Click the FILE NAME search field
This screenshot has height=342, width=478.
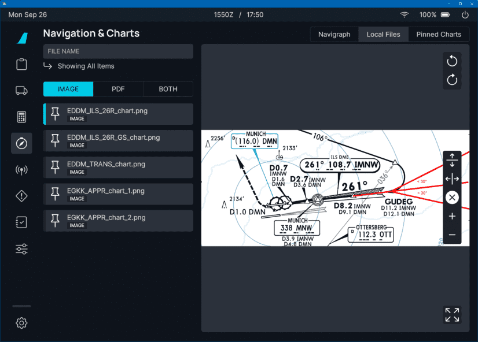click(x=118, y=51)
